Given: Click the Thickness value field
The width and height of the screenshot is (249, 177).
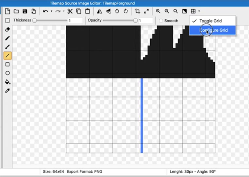Looking at the screenshot, I should tap(75, 21).
